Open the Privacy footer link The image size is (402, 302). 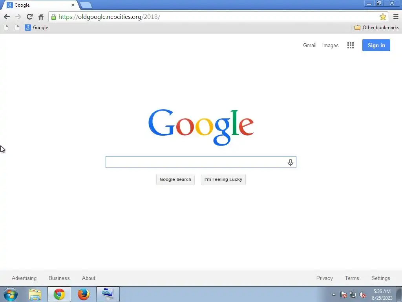coord(325,278)
